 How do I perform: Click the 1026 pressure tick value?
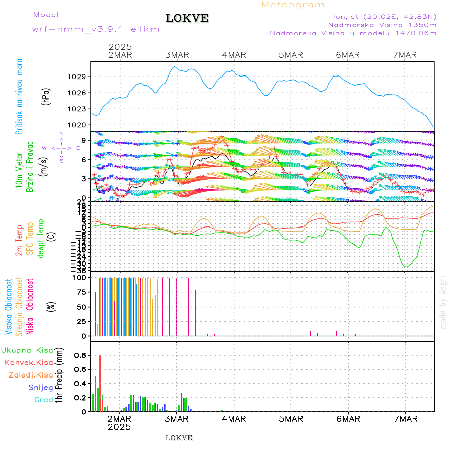point(77,93)
